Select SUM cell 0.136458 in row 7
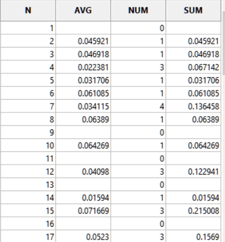This screenshot has width=225, height=242. (x=193, y=106)
